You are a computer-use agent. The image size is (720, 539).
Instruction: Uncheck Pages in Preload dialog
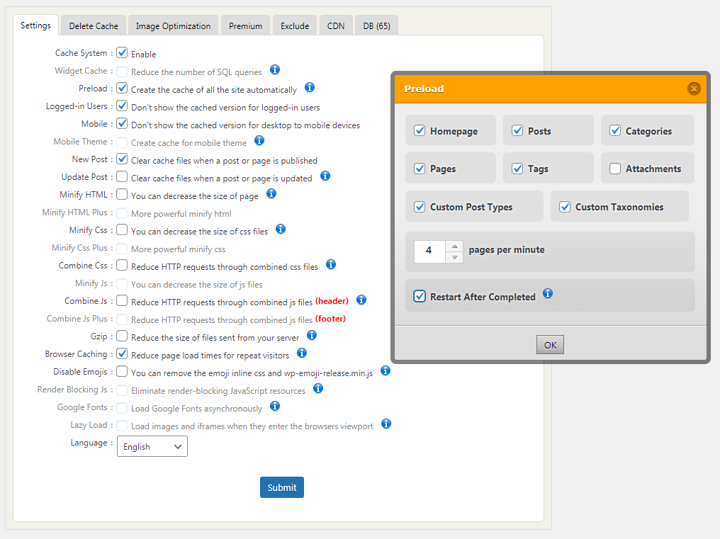(x=420, y=169)
